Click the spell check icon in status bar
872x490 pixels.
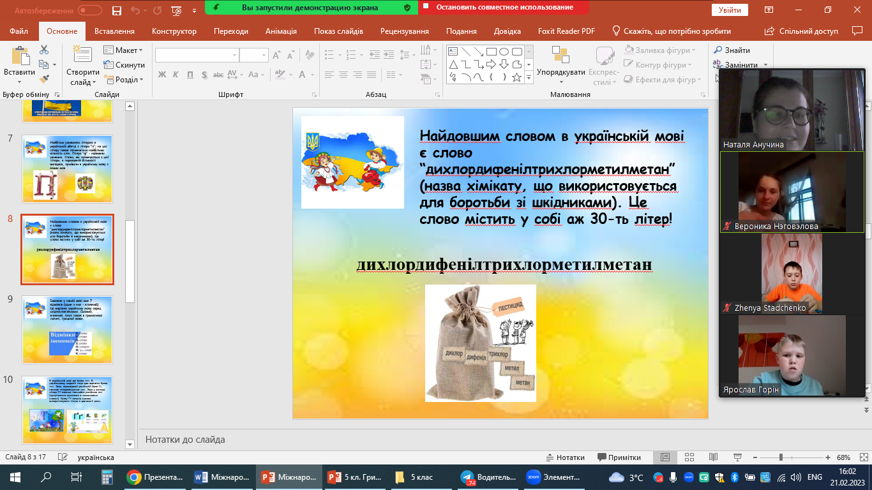63,457
